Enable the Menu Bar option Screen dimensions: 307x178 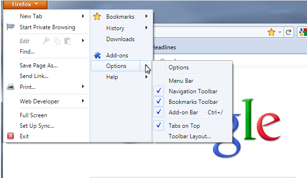(181, 81)
